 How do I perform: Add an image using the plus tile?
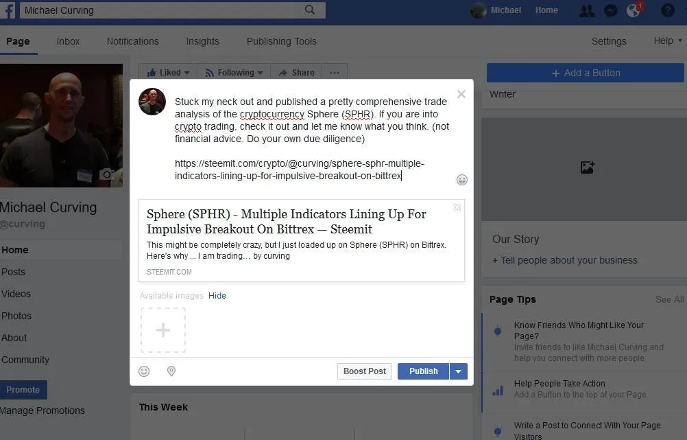point(163,330)
